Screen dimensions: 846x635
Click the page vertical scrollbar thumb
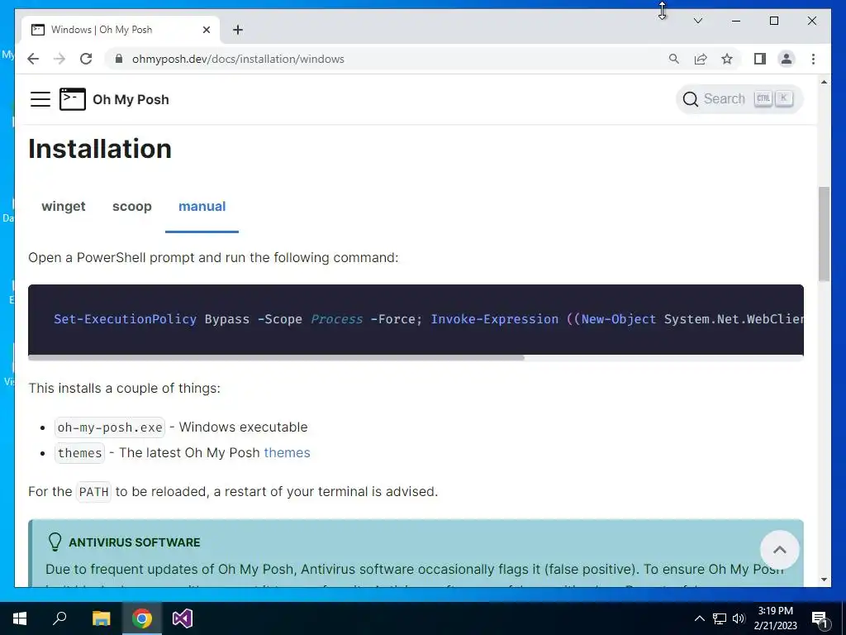click(x=824, y=233)
